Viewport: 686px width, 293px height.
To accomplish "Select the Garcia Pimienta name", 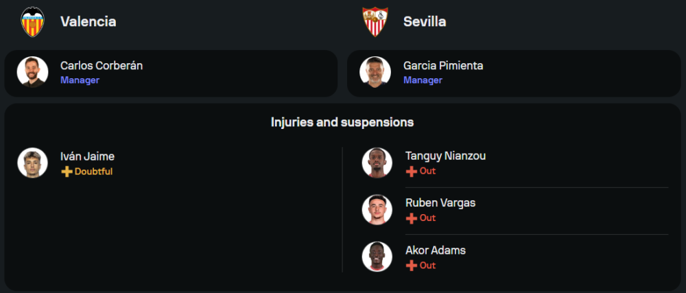I will pyautogui.click(x=443, y=66).
